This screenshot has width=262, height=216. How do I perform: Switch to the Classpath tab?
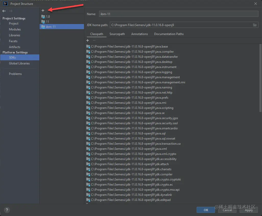point(97,34)
